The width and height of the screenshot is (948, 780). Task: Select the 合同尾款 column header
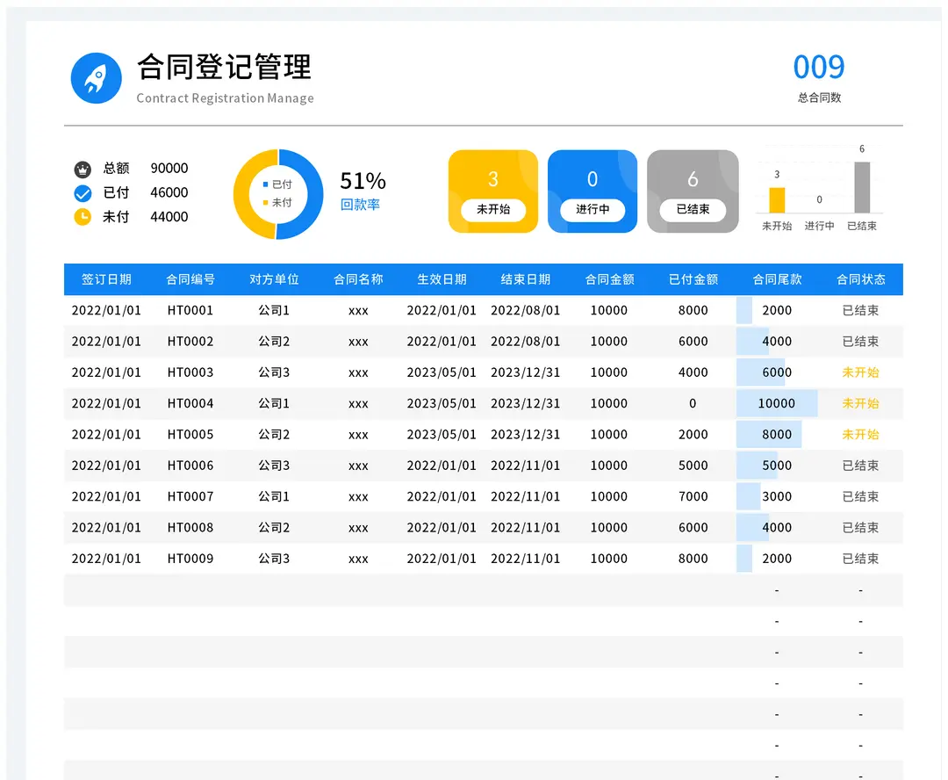click(777, 279)
